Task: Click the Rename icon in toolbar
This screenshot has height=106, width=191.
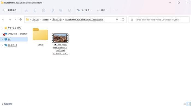Action: (x=52, y=10)
